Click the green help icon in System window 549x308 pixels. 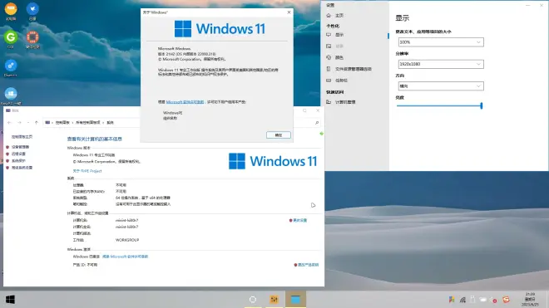pyautogui.click(x=321, y=134)
